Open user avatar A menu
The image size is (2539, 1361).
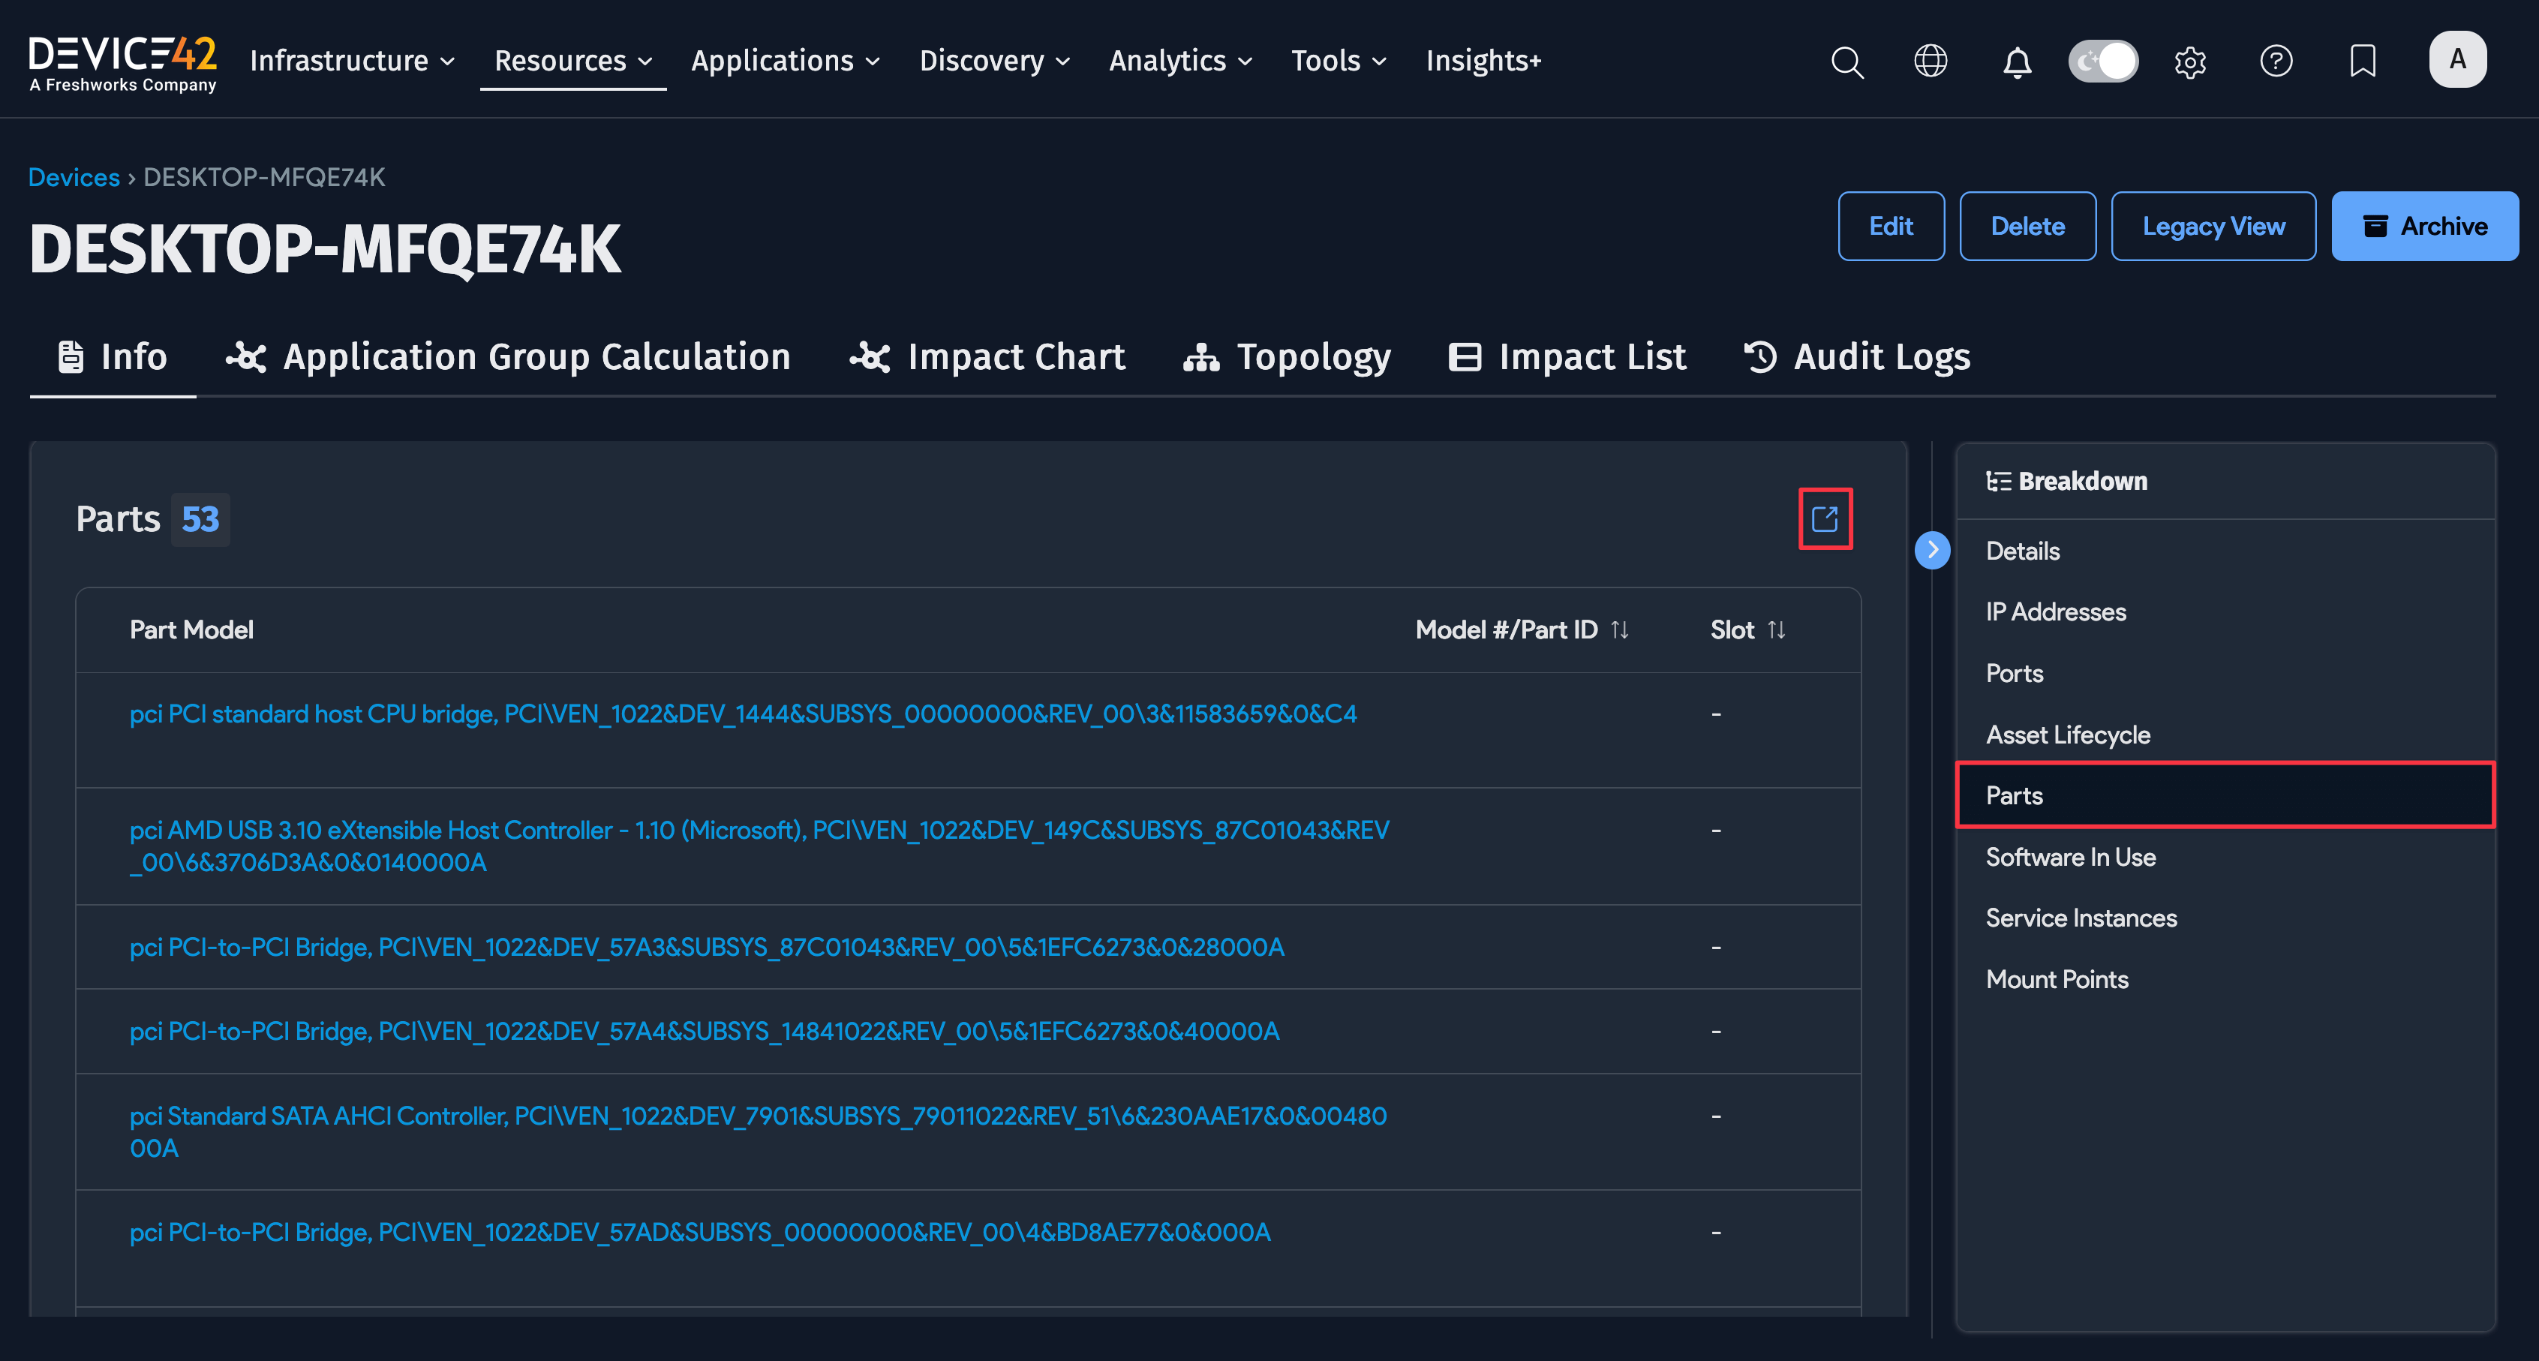pos(2457,60)
